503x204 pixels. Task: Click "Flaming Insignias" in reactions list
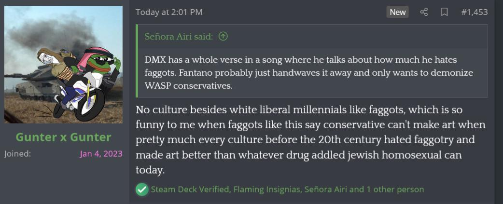click(x=266, y=190)
